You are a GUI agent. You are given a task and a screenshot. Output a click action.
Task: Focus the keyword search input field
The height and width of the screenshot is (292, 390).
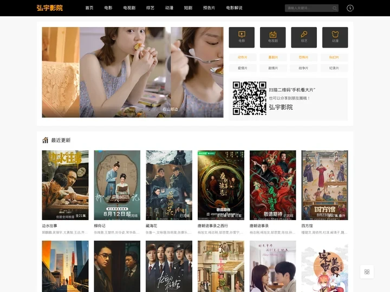308,8
